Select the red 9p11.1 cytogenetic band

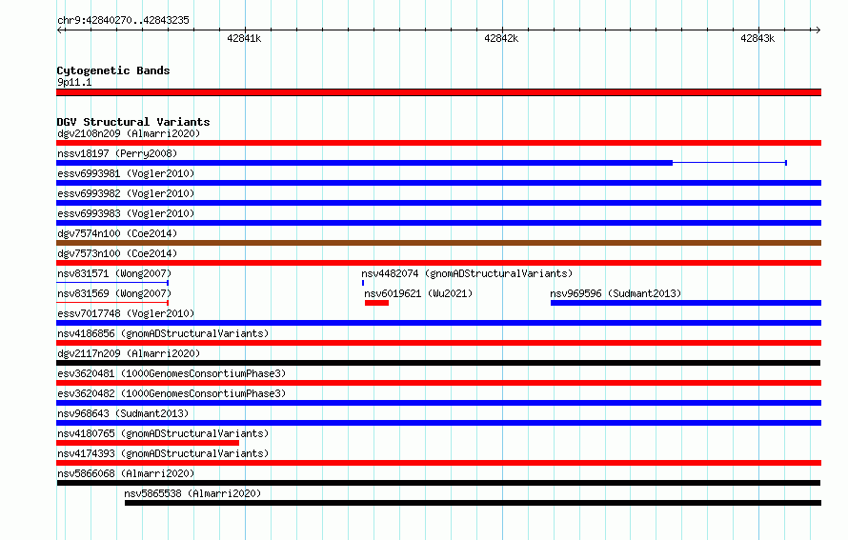pos(438,92)
